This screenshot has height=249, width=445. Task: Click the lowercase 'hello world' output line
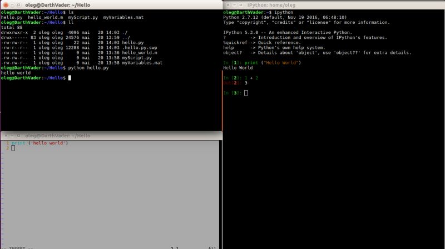[16, 73]
